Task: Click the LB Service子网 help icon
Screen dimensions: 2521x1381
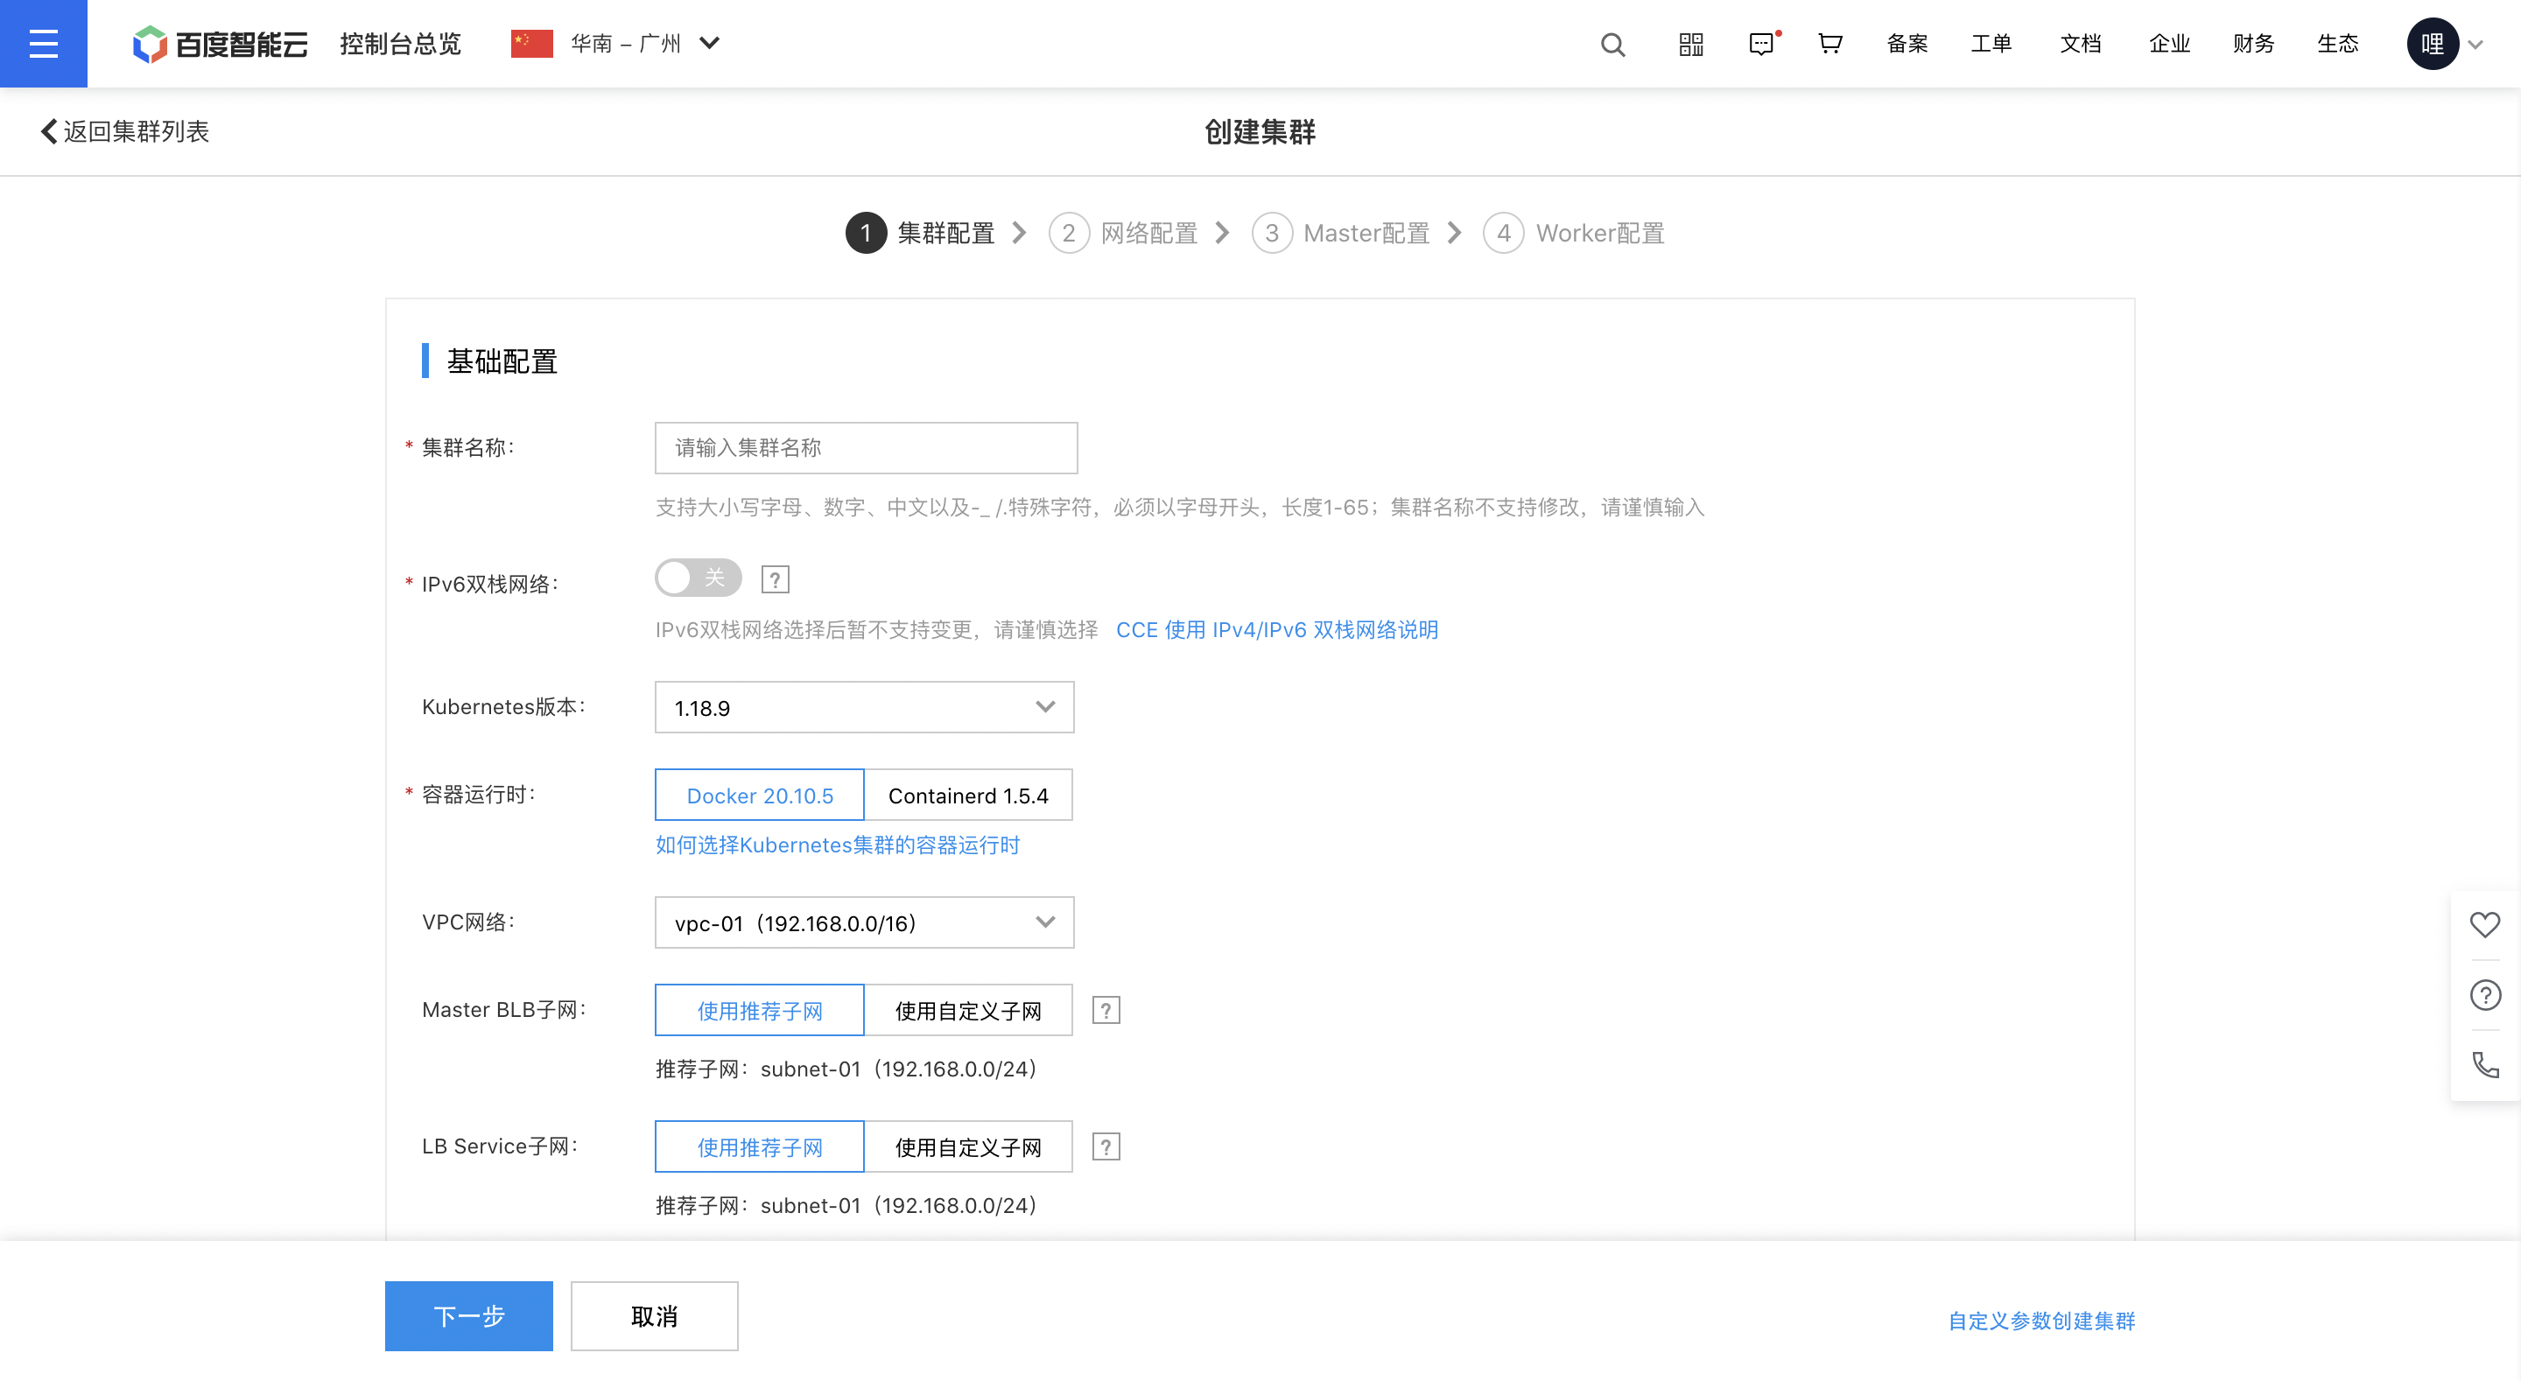Action: click(x=1106, y=1146)
